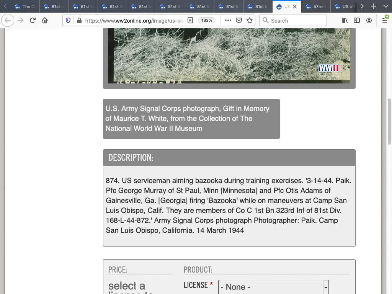This screenshot has width=392, height=294.
Task: Switch to 'The D' first tab
Action: tap(23, 7)
